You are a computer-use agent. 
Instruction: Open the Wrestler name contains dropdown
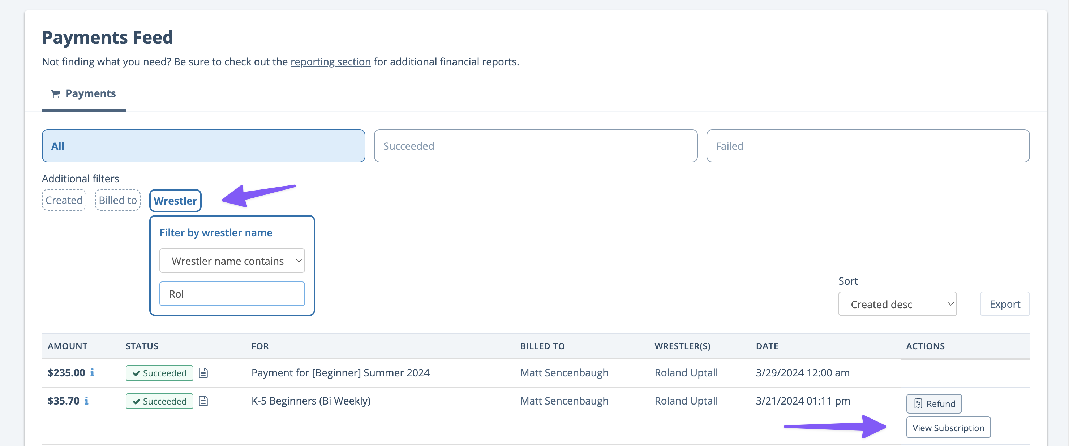tap(232, 261)
